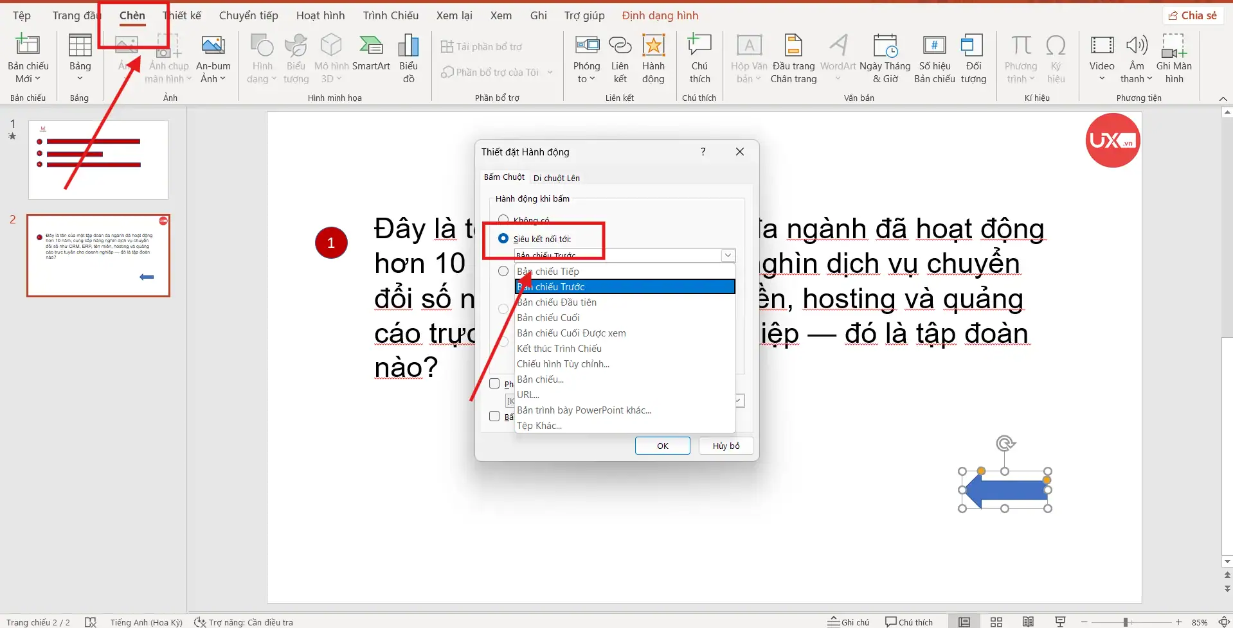Open the Biểu đồ (chart) insert tool
The width and height of the screenshot is (1233, 628).
(408, 58)
